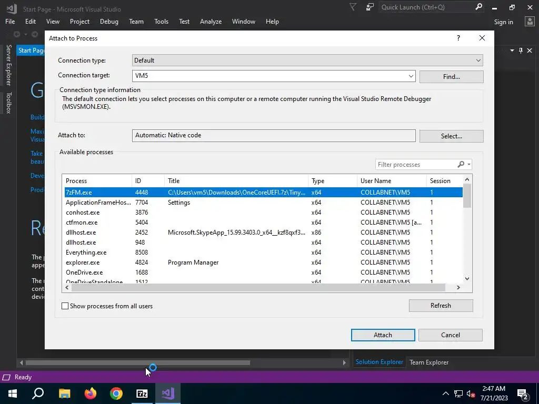
Task: Enable Show processes from all users
Action: coord(65,306)
